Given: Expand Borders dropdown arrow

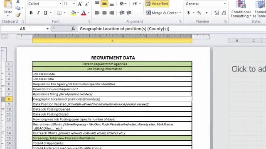Looking at the screenshot, I should coord(64,13).
